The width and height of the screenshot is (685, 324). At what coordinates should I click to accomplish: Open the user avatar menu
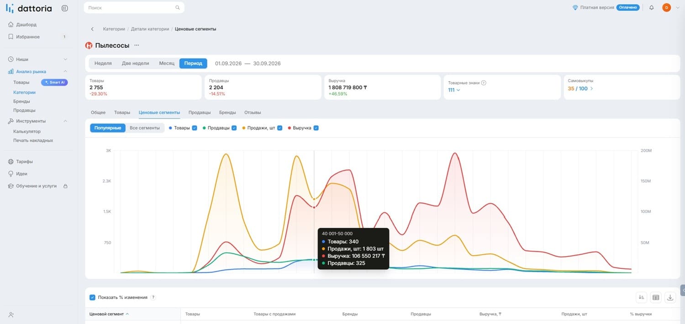(x=666, y=8)
